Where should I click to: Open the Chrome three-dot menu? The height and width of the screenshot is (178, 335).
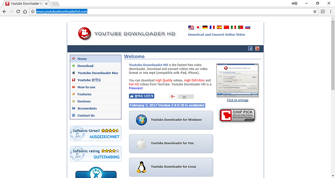[x=330, y=12]
